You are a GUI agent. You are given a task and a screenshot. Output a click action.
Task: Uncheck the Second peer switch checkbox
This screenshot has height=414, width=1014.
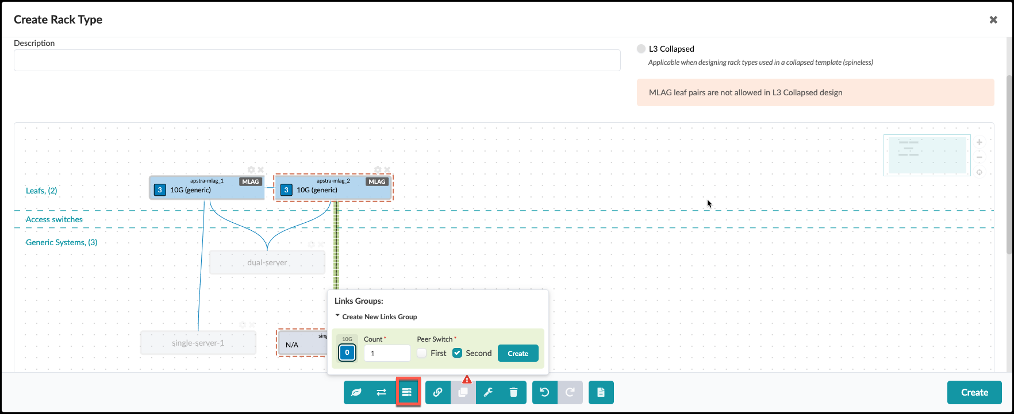tap(458, 353)
